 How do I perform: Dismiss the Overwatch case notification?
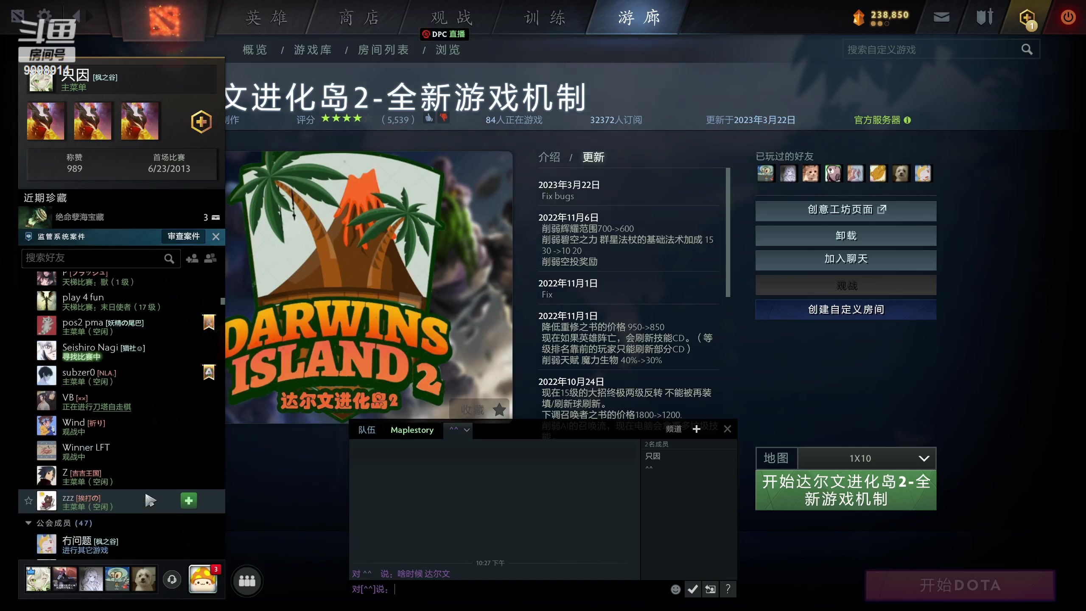pyautogui.click(x=216, y=237)
